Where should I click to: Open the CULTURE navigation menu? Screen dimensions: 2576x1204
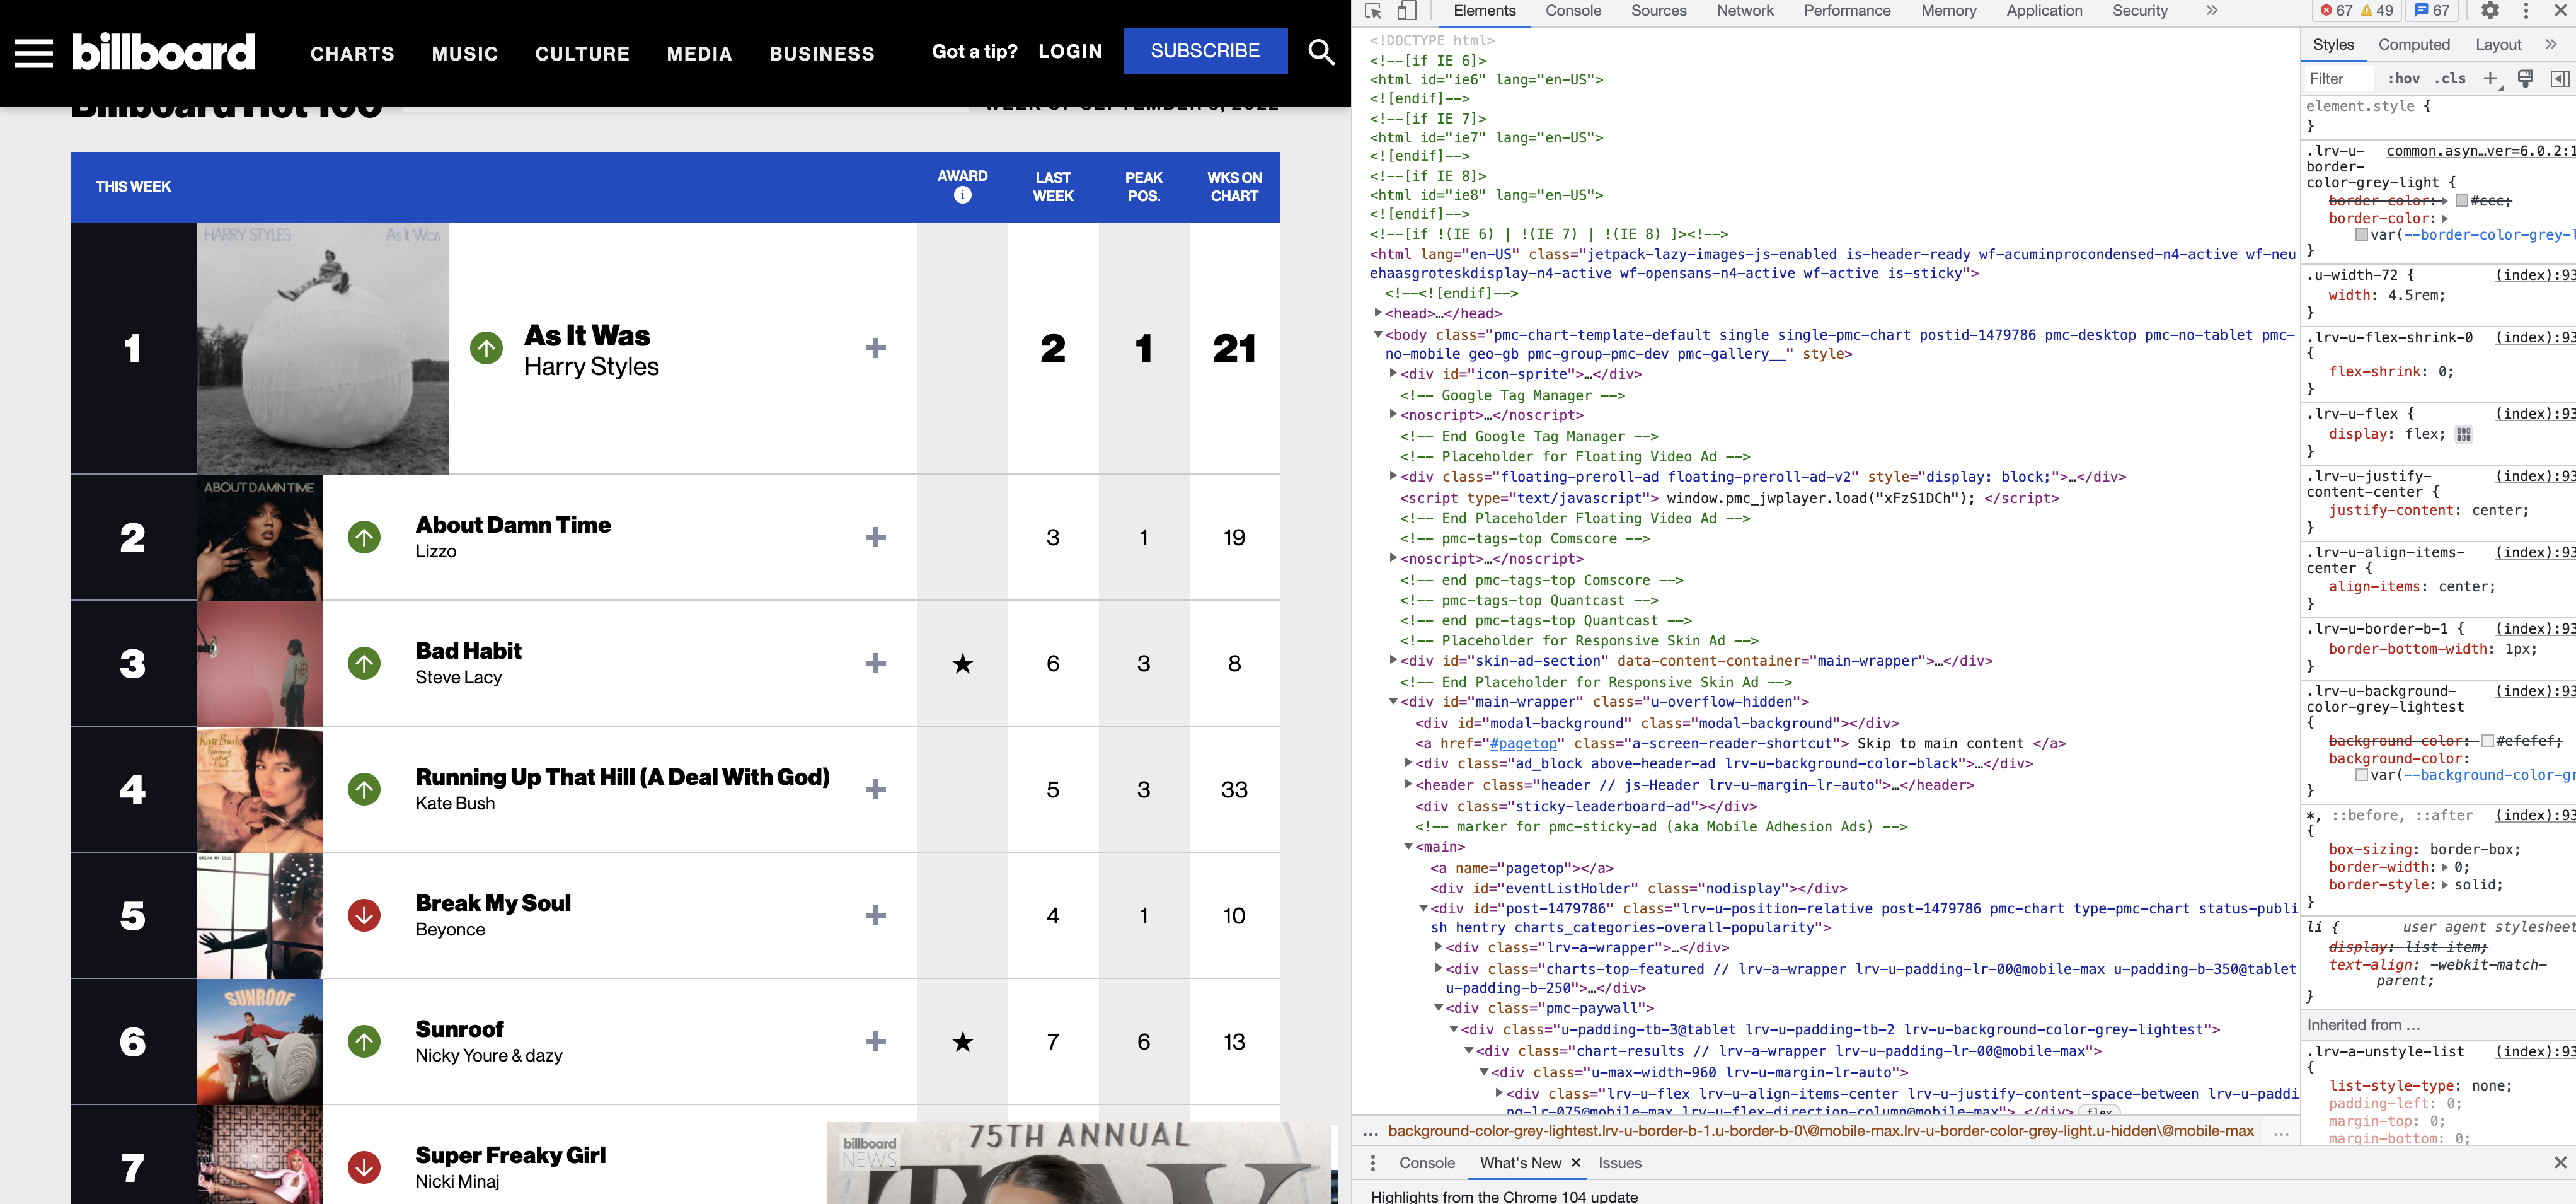click(582, 54)
